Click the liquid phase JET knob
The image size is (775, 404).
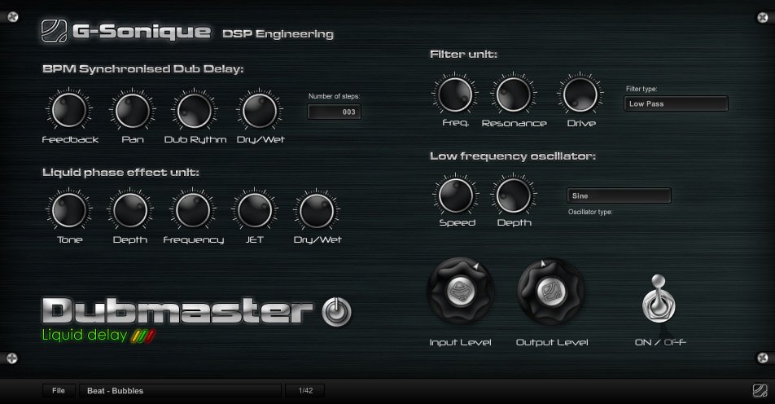tap(252, 212)
